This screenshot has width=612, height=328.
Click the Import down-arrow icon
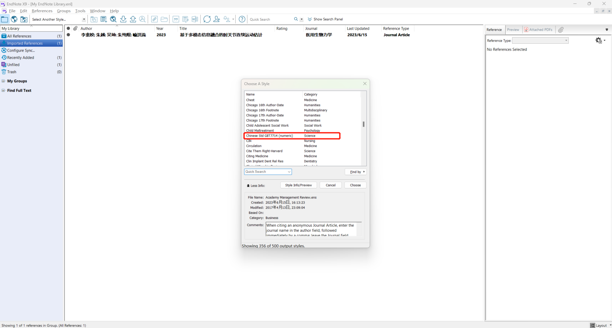point(123,19)
